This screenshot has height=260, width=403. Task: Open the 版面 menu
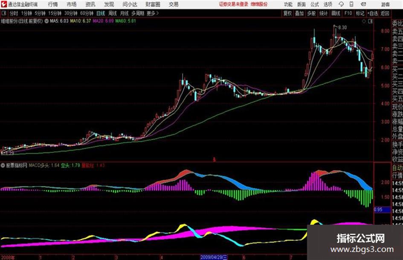pyautogui.click(x=301, y=4)
